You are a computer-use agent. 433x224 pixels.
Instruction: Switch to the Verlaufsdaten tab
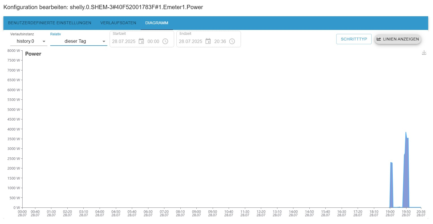pyautogui.click(x=118, y=23)
